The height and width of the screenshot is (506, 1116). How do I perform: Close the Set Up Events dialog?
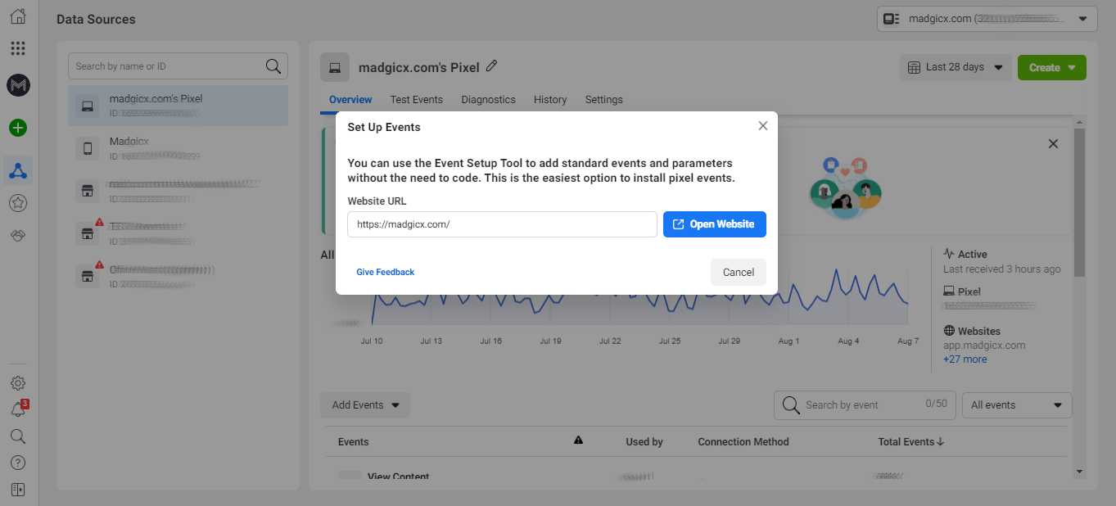tap(763, 126)
